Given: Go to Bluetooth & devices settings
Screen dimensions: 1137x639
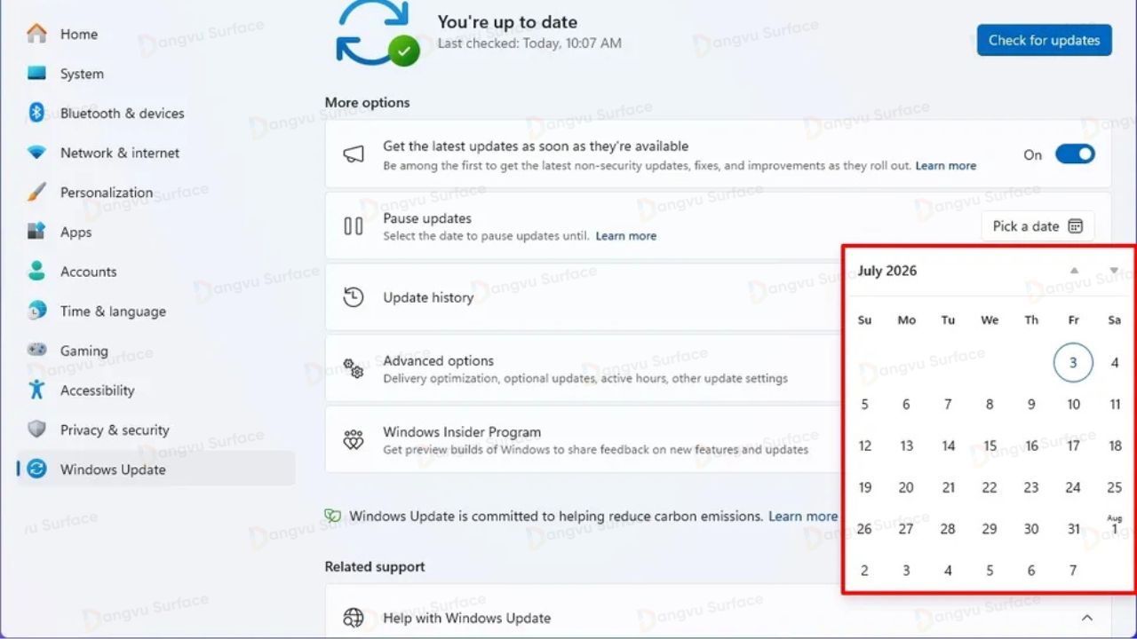Looking at the screenshot, I should click(122, 114).
